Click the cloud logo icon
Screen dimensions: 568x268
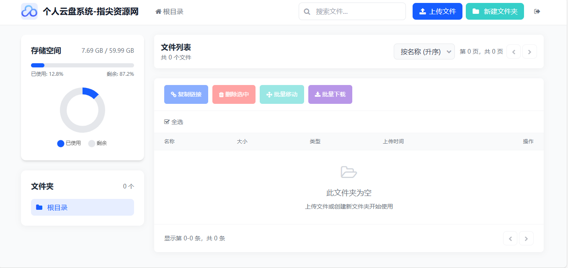pyautogui.click(x=29, y=11)
